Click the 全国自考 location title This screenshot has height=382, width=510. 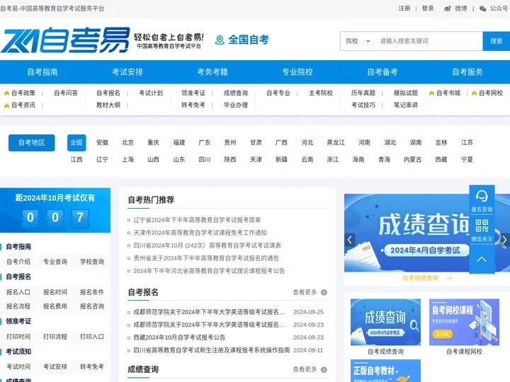click(x=249, y=40)
